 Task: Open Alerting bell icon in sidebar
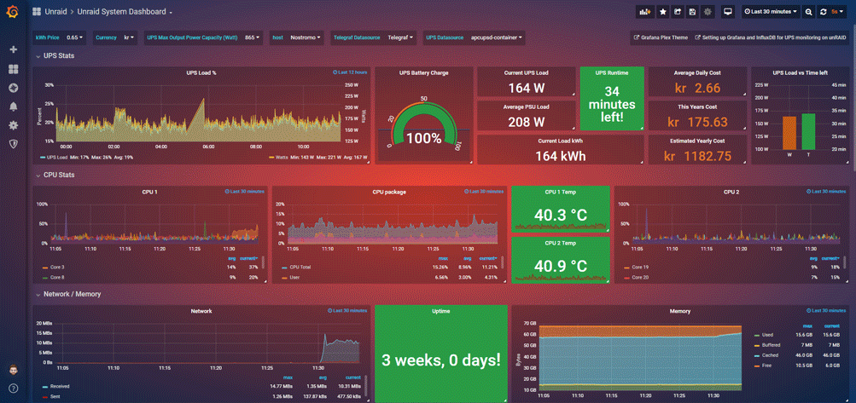[13, 107]
